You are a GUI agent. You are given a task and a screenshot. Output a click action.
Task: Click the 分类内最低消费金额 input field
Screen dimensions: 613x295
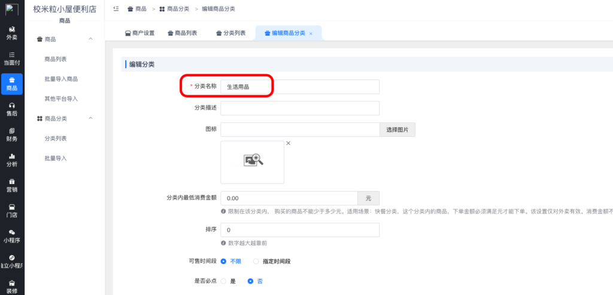pos(289,198)
